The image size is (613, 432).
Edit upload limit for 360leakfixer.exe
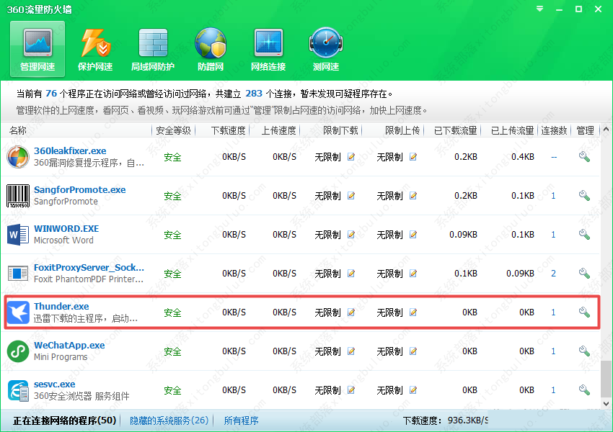pos(413,157)
